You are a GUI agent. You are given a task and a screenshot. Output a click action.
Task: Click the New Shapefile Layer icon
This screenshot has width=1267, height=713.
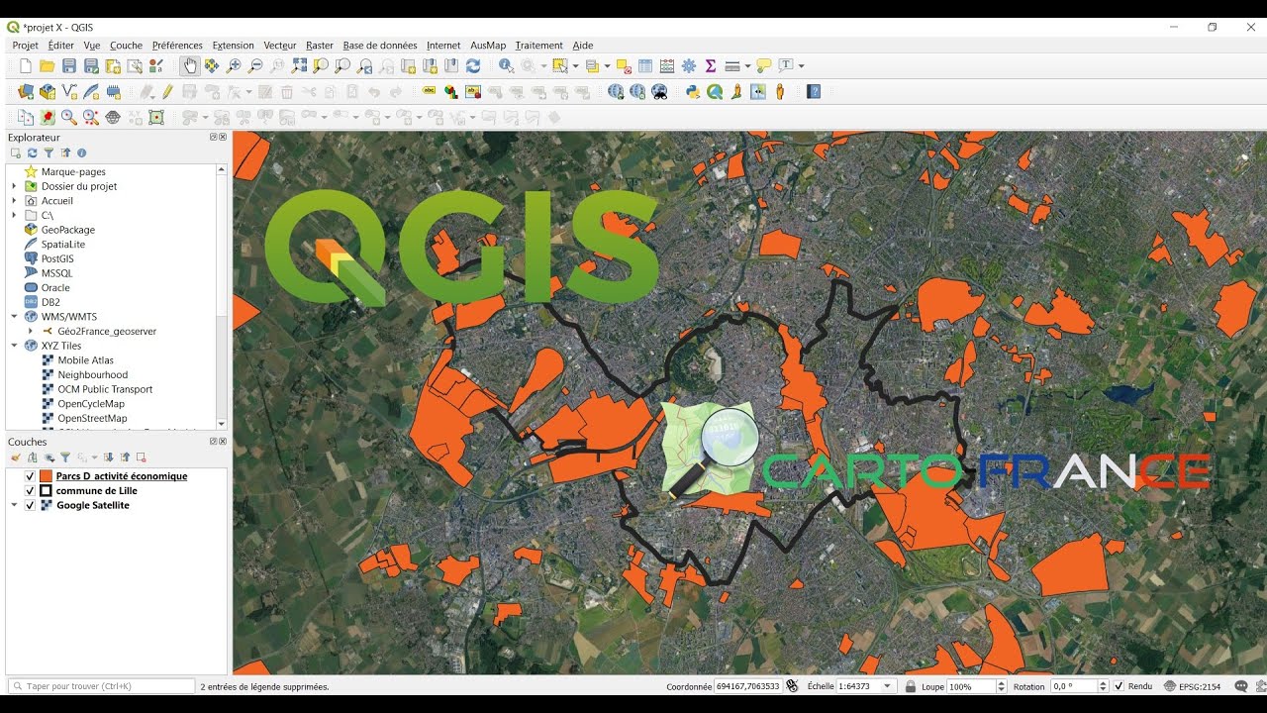tap(69, 92)
